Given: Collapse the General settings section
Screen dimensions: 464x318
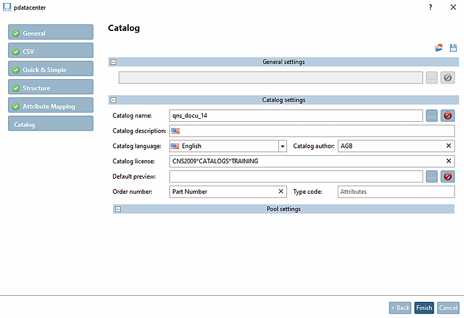Looking at the screenshot, I should pos(113,62).
